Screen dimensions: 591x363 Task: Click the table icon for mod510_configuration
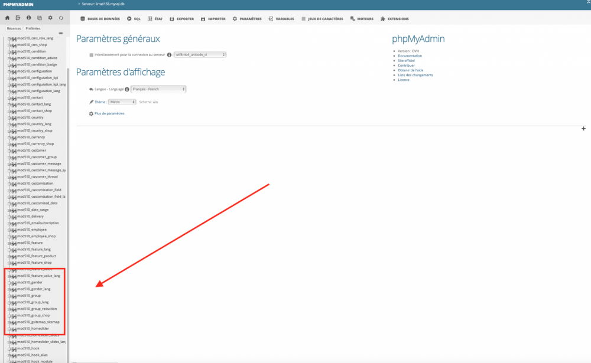click(14, 71)
